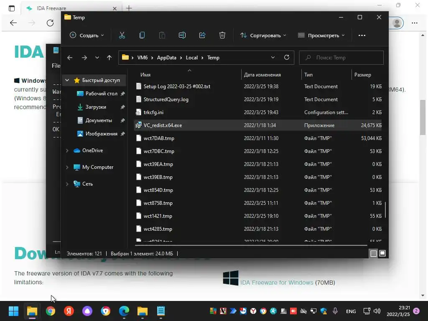
Task: Go up one folder level in Explorer
Action: (109, 58)
